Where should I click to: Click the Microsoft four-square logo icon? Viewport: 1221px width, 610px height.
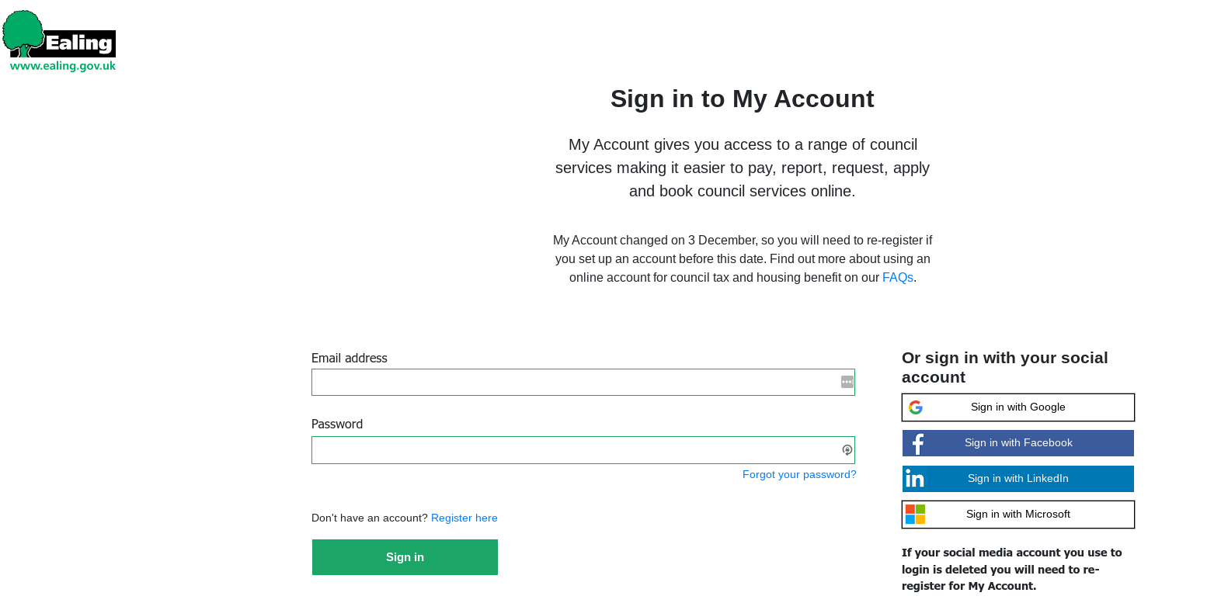point(915,515)
